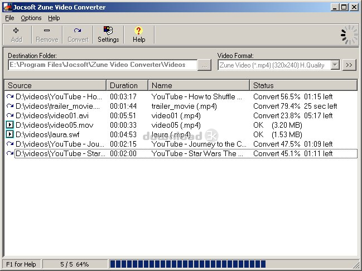This screenshot has height=271, width=362.
Task: Click name YouTube - How to Shuffle ...
Action: (x=196, y=96)
